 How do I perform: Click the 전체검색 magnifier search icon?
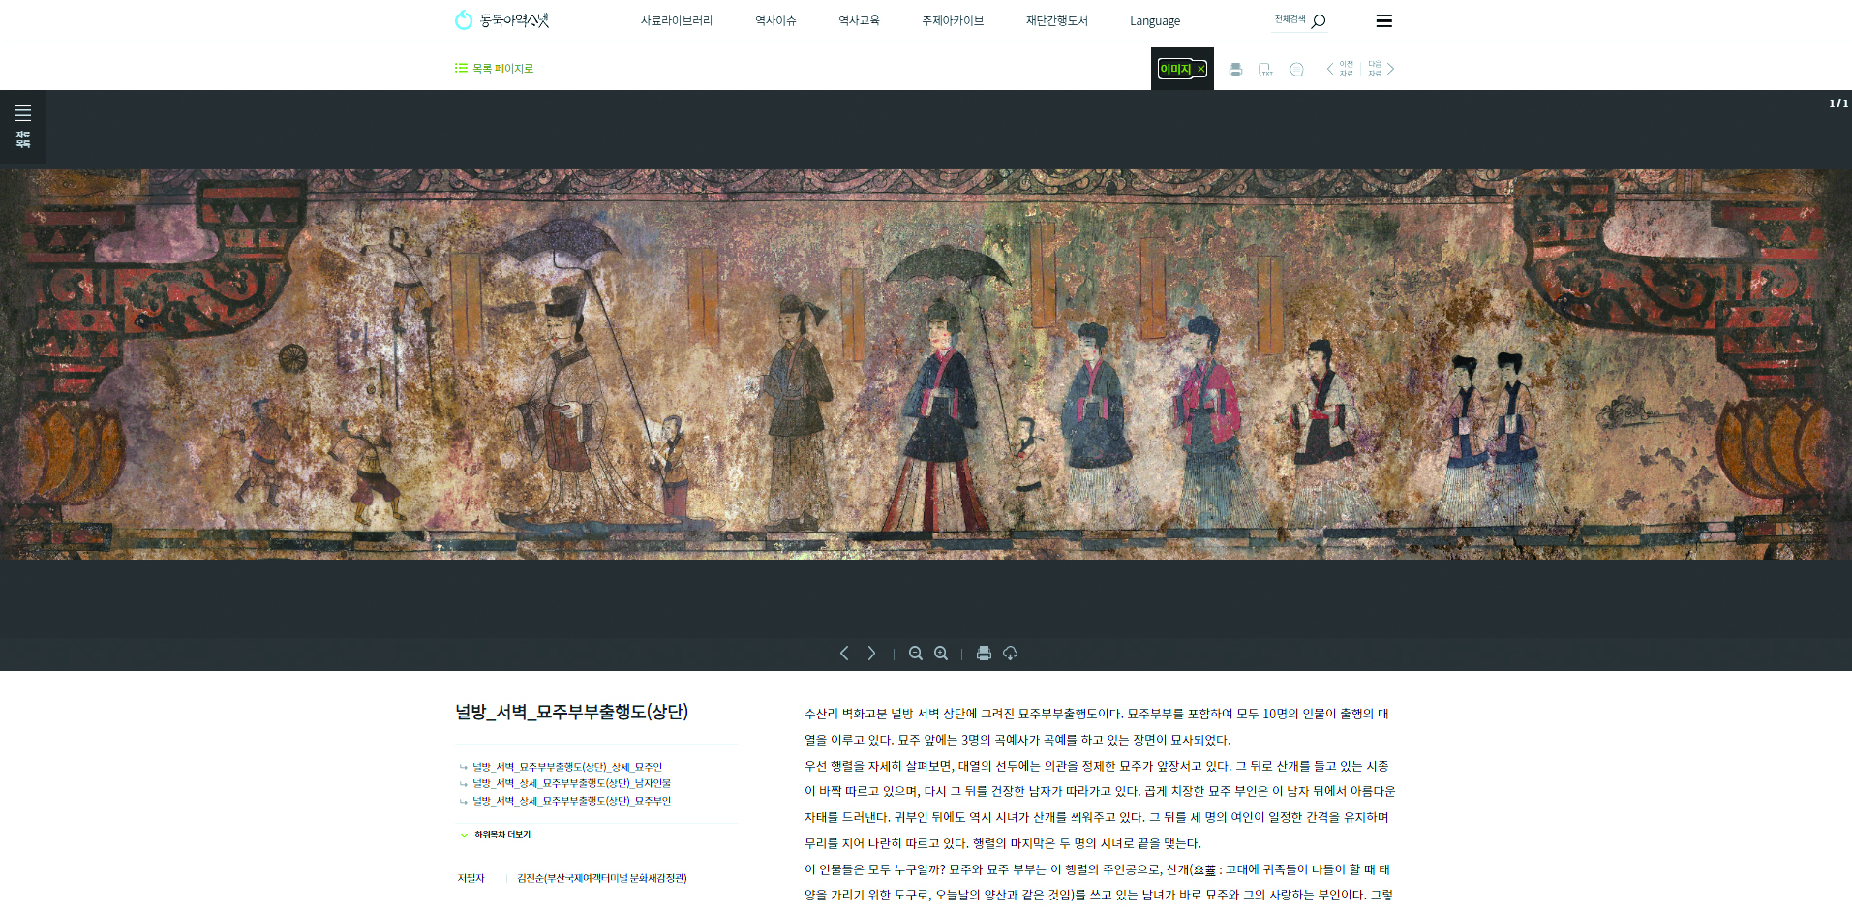click(1319, 20)
